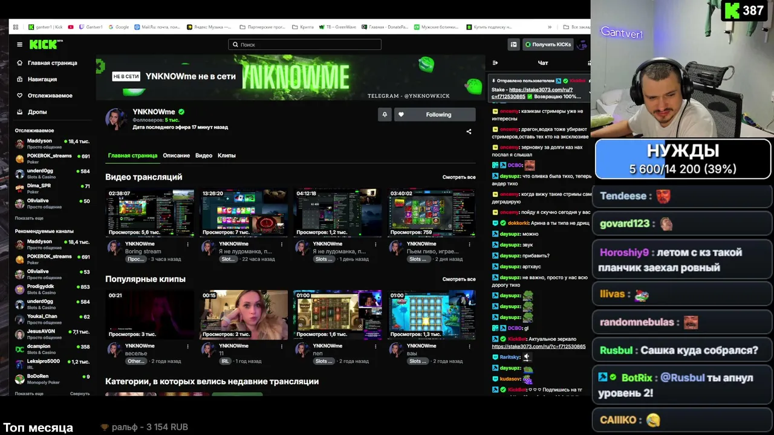Open the 02:38:07 Boring stream video
The height and width of the screenshot is (435, 774).
coord(150,213)
